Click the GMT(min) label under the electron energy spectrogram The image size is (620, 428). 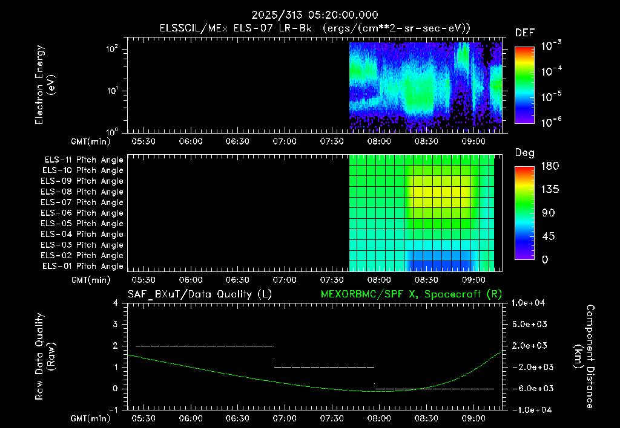click(90, 141)
